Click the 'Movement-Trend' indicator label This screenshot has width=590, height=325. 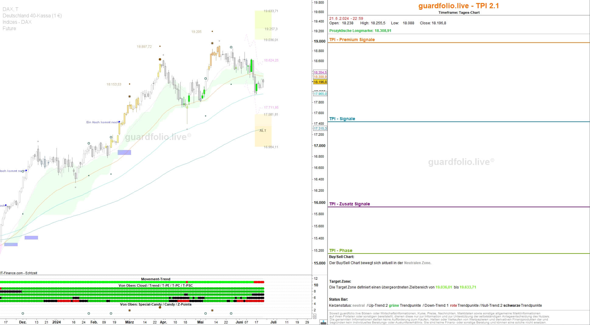pos(156,279)
